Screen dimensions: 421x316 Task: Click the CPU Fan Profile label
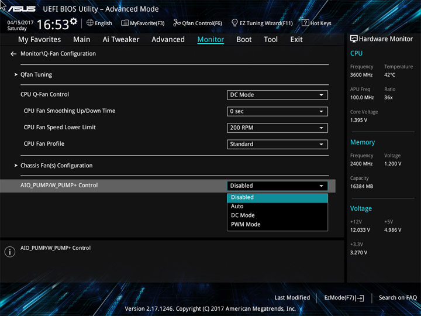tap(44, 144)
